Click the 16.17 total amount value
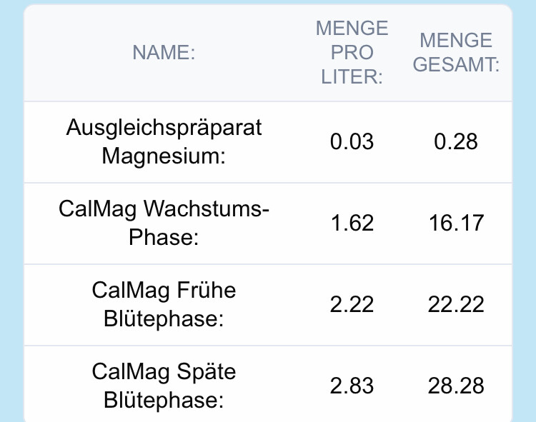 tap(456, 223)
